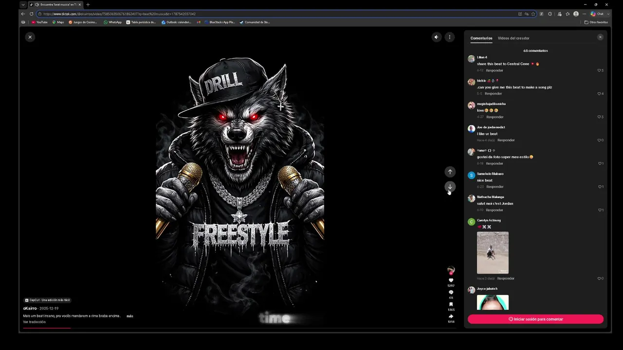623x350 pixels.
Task: Like the 'can you give me this beat' comment
Action: point(599,94)
